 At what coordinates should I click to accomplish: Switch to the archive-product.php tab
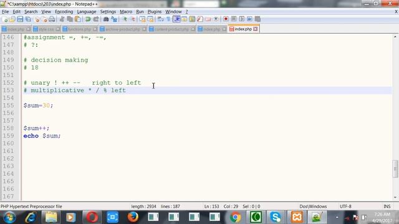[x=123, y=29]
